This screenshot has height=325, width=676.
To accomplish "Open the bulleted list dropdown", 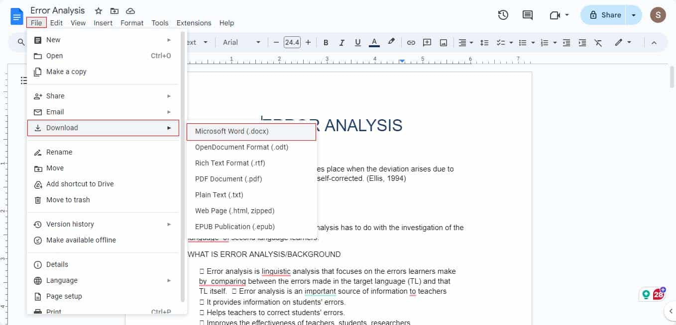I will 526,42.
